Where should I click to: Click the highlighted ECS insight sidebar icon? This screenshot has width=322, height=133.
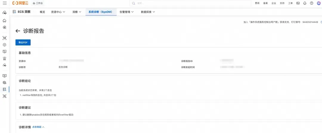[x=4, y=89]
